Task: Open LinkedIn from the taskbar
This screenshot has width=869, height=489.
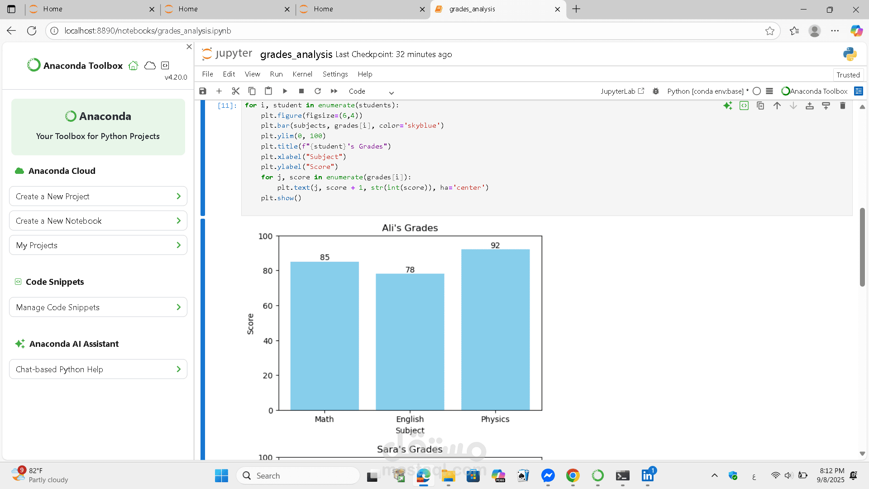Action: click(x=648, y=475)
